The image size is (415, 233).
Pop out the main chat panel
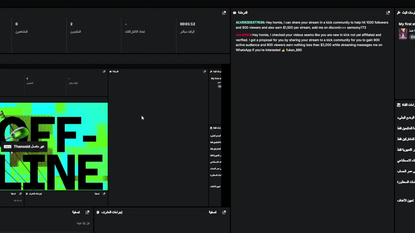[388, 13]
